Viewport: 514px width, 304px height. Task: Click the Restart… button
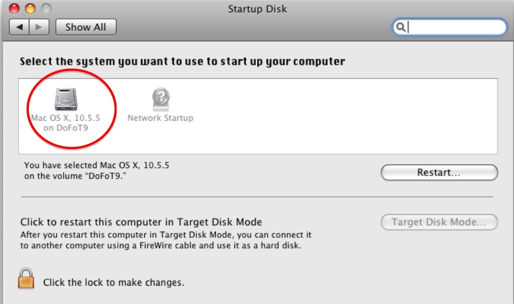click(439, 172)
